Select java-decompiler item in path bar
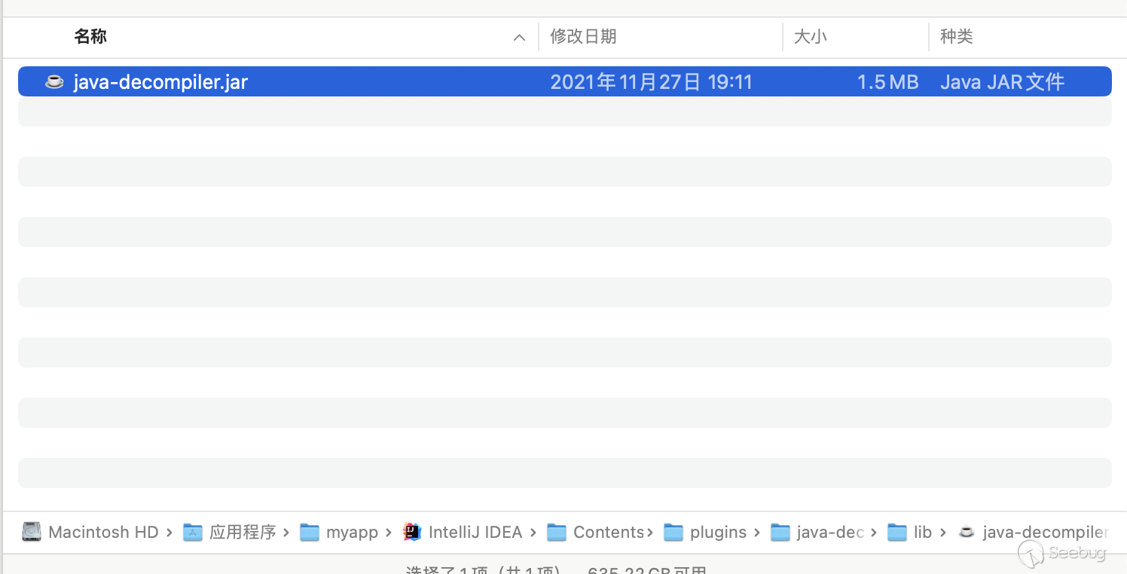 pos(1046,533)
